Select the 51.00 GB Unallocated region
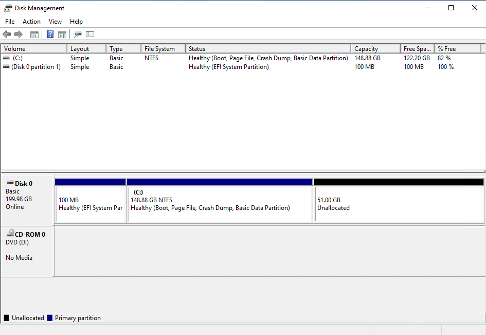486x335 pixels. [x=399, y=204]
